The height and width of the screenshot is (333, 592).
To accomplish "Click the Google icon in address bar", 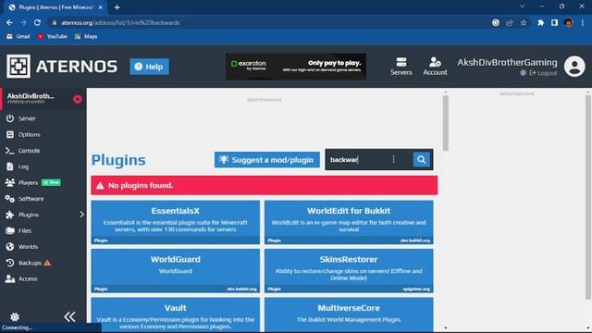I will click(x=496, y=22).
